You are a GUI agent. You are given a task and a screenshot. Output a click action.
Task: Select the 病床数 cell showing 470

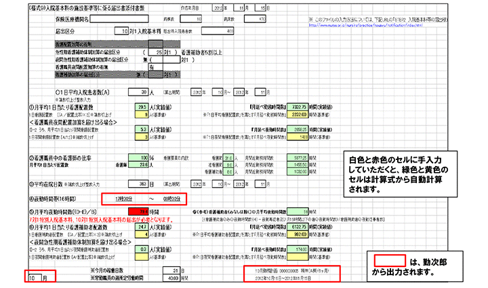(255, 19)
